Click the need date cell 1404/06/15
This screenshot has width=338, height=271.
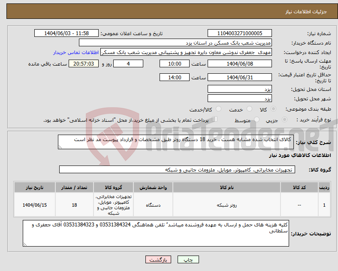point(35,205)
